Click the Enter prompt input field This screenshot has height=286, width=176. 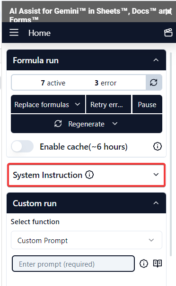(73, 264)
